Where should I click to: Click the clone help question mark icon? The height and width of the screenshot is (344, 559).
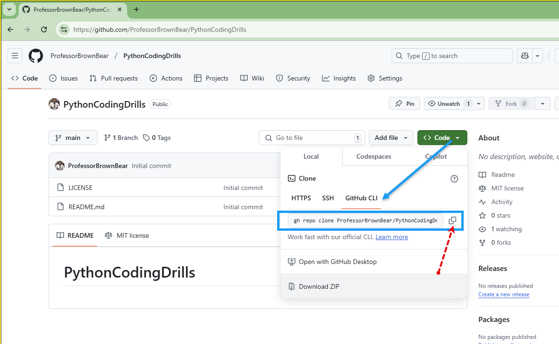(x=454, y=179)
